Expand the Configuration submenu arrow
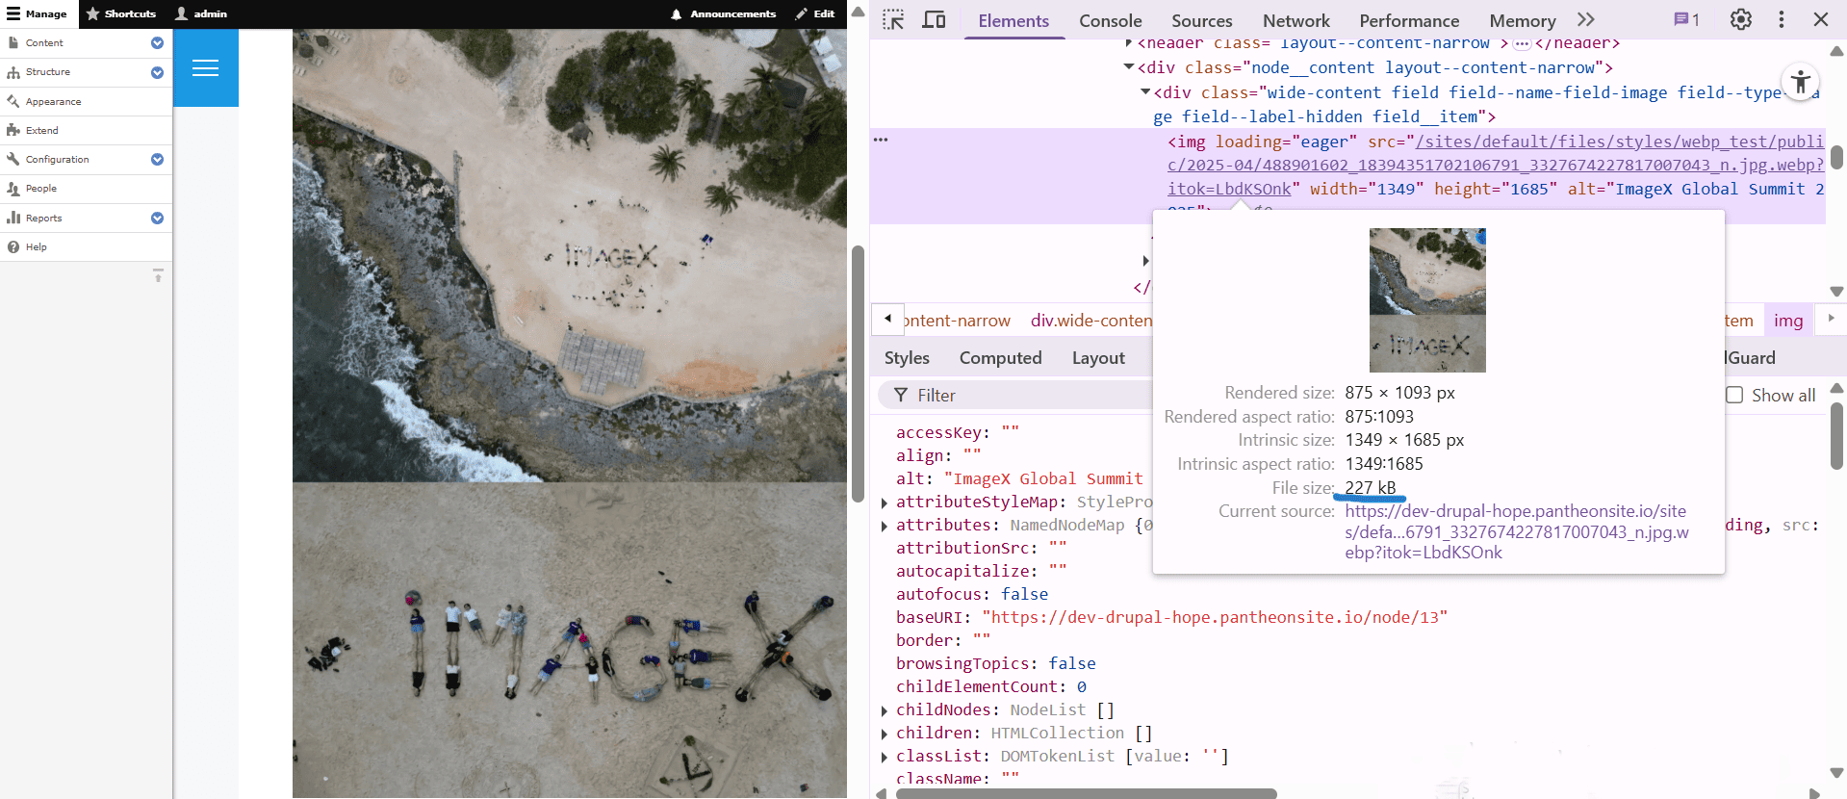 coord(157,159)
